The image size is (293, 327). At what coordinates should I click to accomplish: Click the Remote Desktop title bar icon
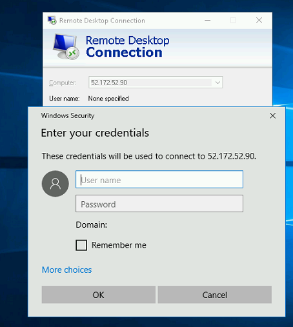(x=52, y=21)
